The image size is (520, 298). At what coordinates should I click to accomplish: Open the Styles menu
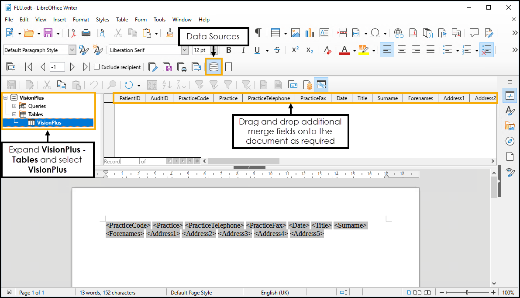tap(103, 20)
